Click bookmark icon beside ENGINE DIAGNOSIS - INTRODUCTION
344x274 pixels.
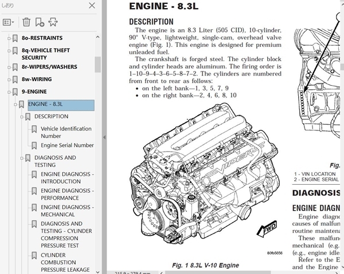tap(34, 174)
